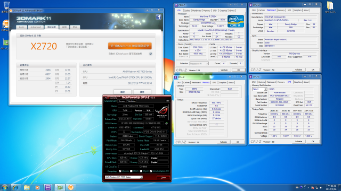This screenshot has height=191, width=341.
Task: Open Windows Media Player from the taskbar
Action: [x=37, y=187]
